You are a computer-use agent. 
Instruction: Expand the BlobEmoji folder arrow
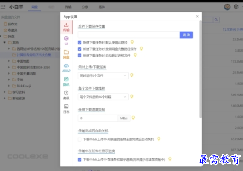tap(9, 86)
